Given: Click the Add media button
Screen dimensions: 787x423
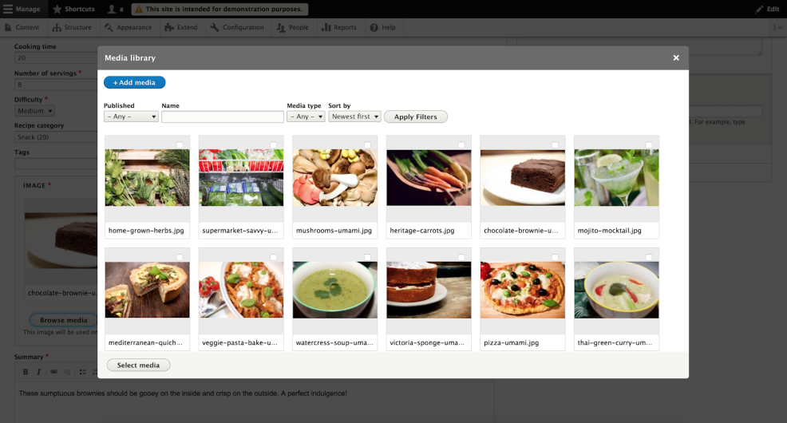Looking at the screenshot, I should [134, 82].
